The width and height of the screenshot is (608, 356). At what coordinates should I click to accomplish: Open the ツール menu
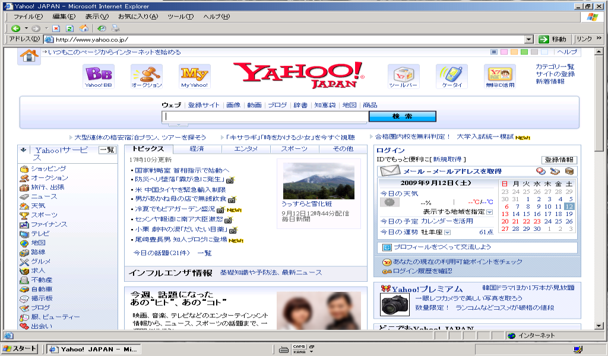pyautogui.click(x=180, y=17)
